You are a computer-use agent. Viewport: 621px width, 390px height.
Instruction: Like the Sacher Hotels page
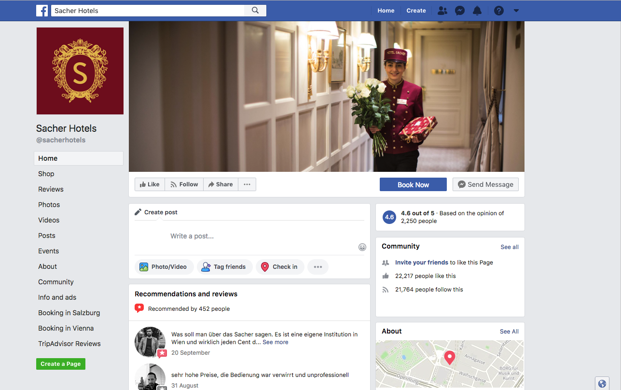click(150, 184)
